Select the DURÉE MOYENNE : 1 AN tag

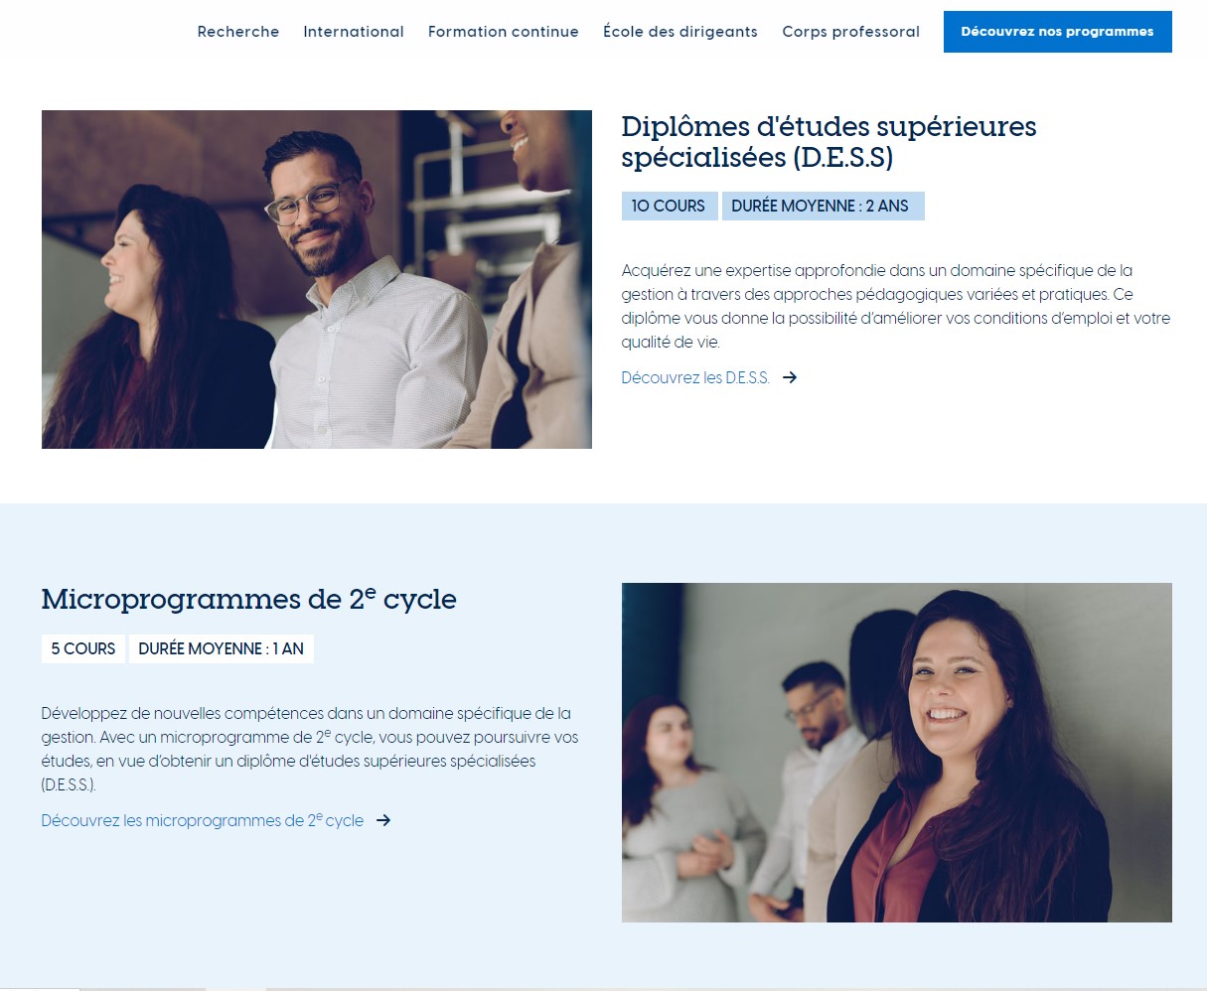(222, 648)
